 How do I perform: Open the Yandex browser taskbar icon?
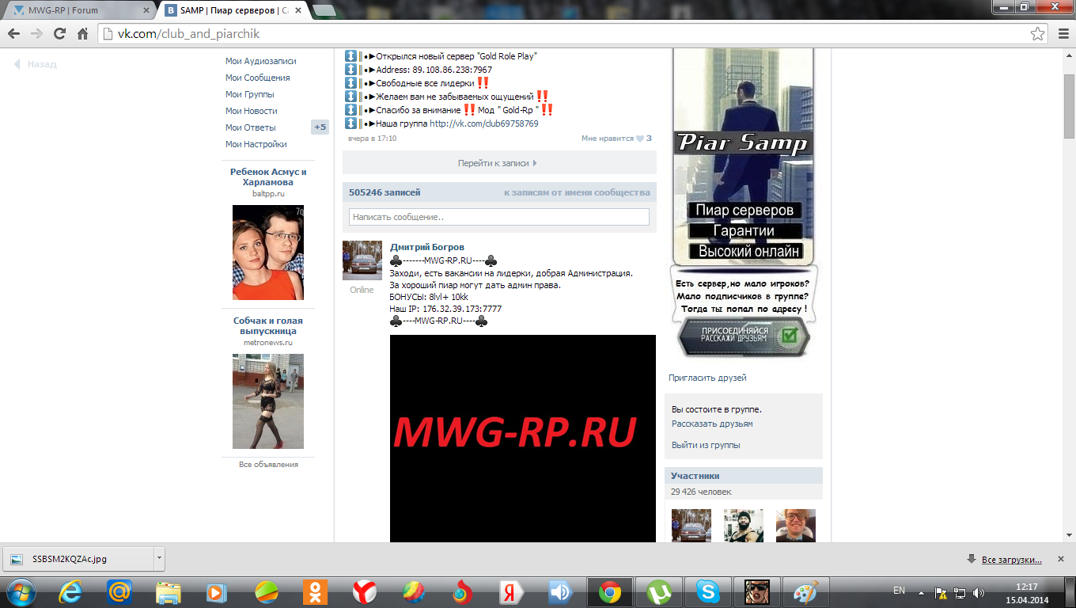tap(365, 592)
